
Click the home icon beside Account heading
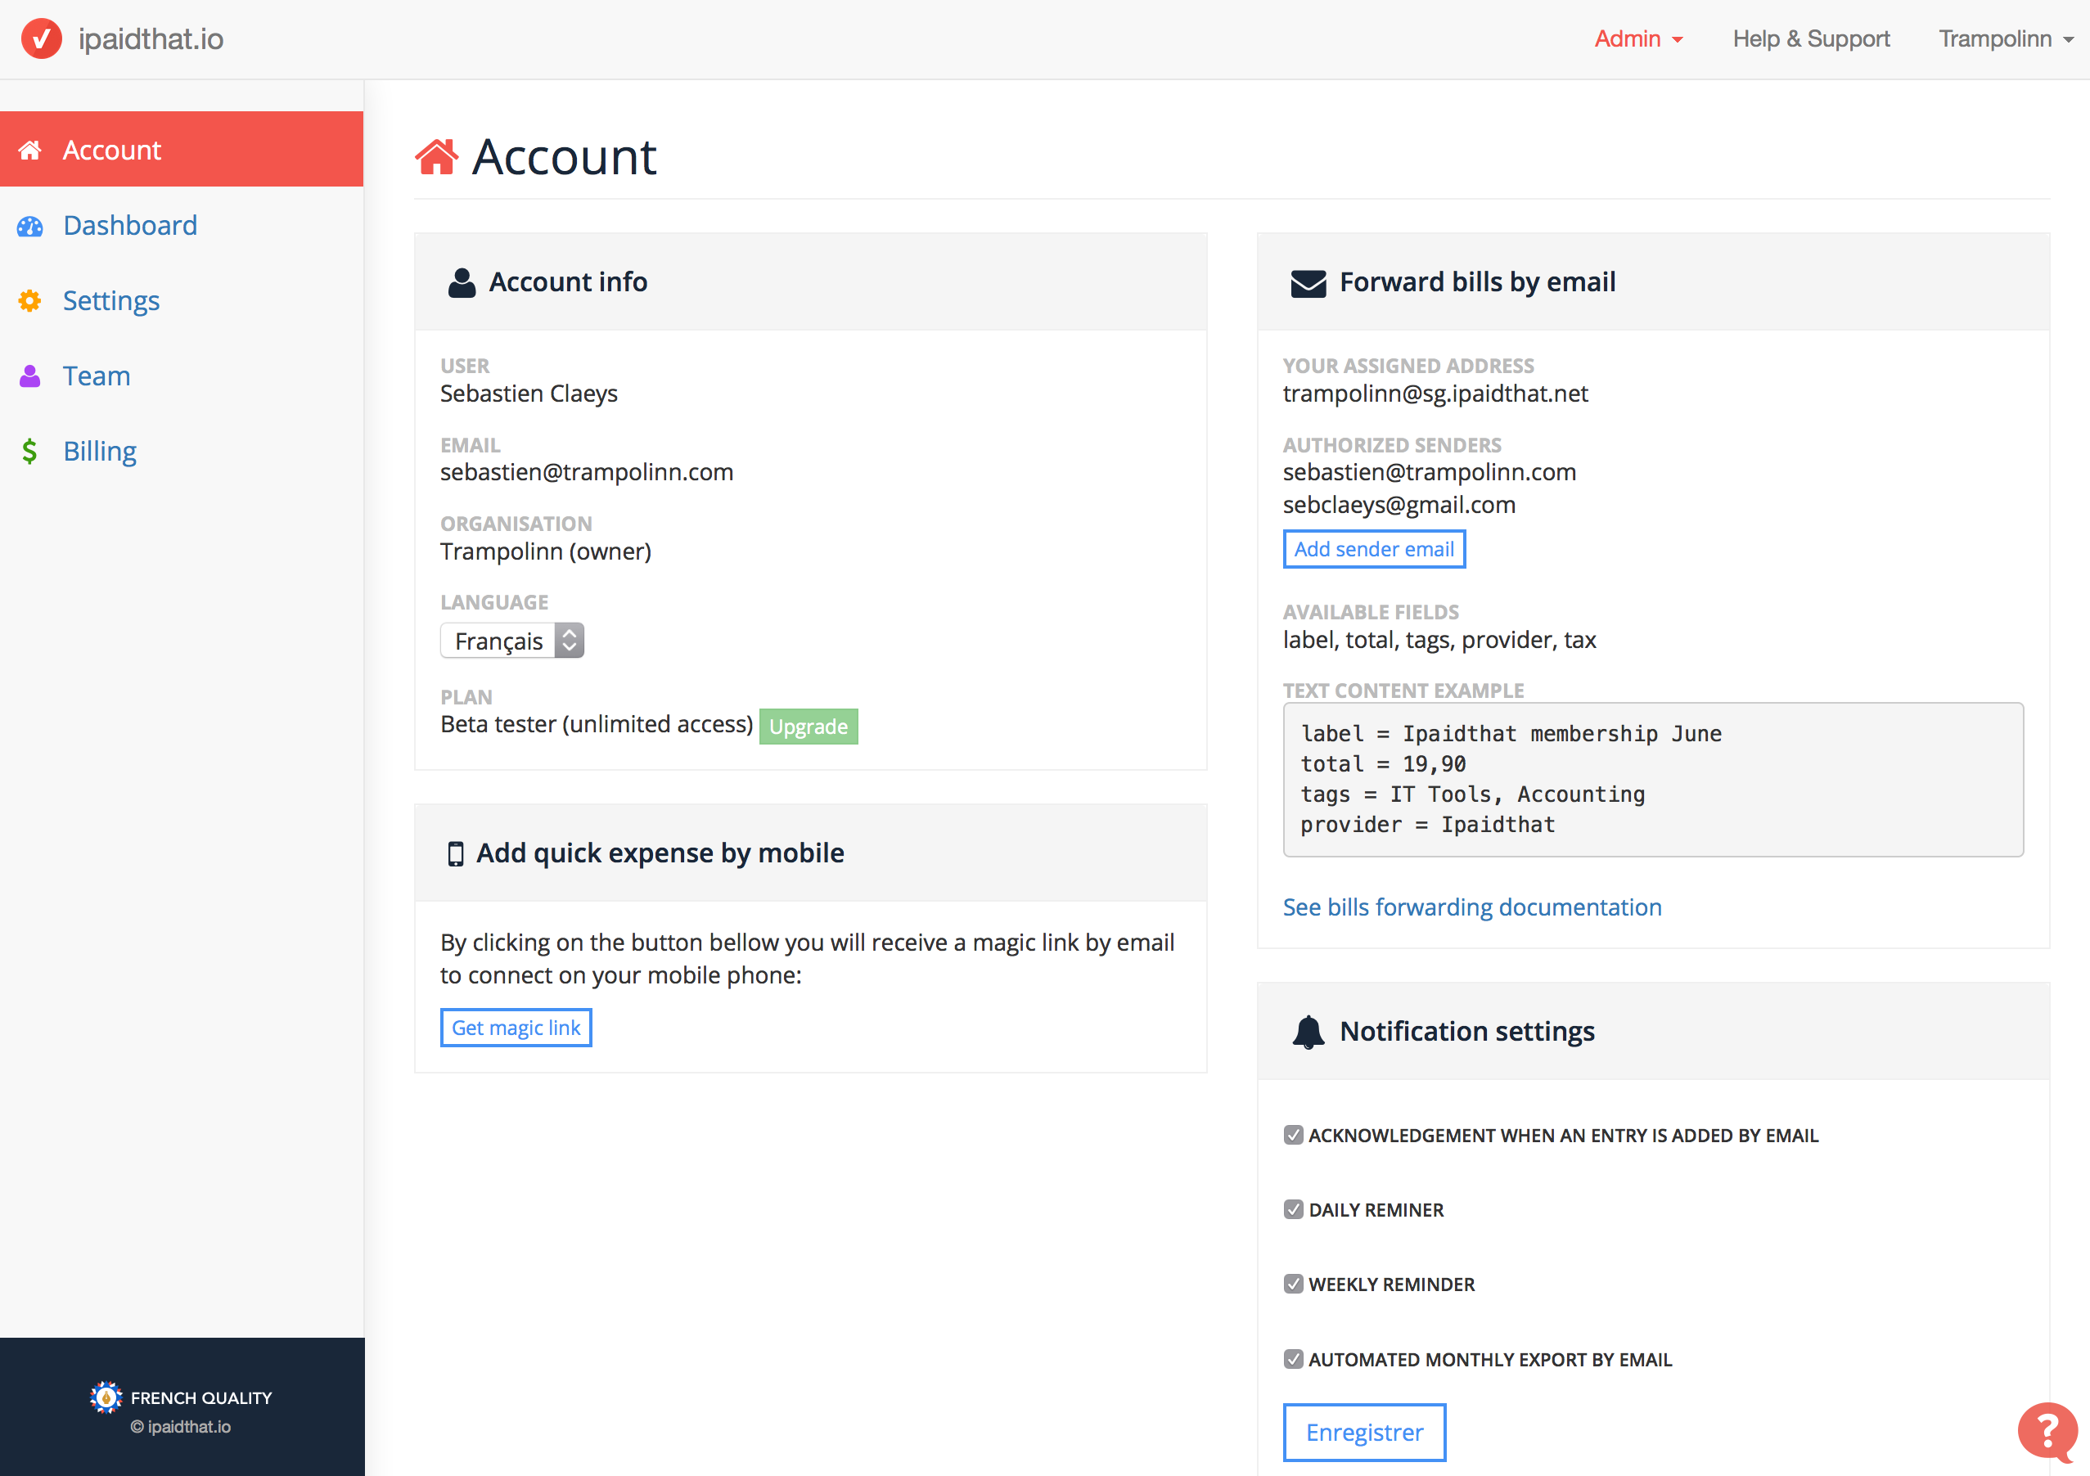436,156
